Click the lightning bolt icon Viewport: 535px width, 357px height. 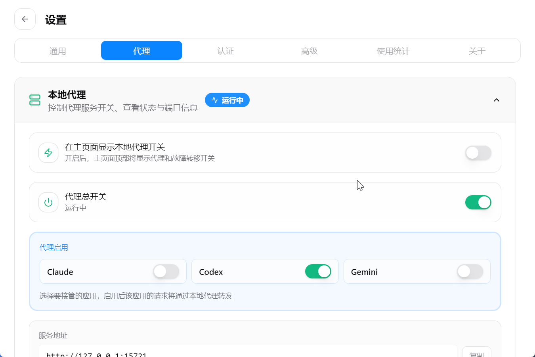(x=48, y=153)
